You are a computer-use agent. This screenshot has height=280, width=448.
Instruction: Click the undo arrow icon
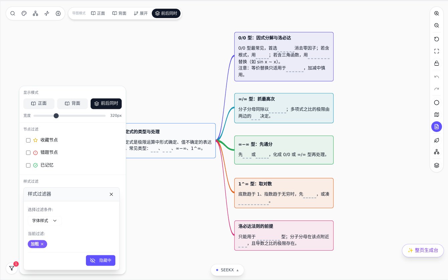coord(437,77)
